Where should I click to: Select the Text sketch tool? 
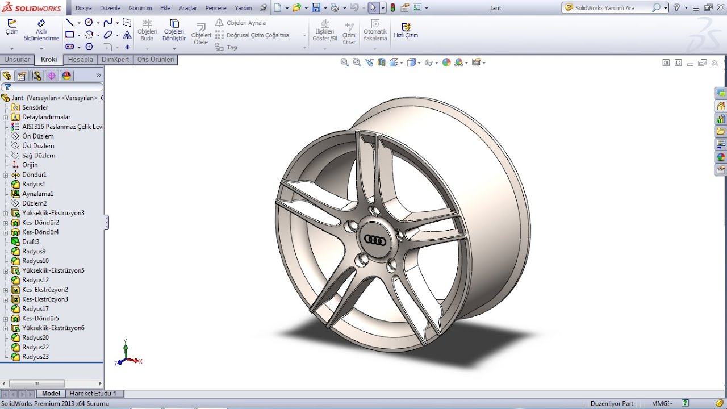127,35
